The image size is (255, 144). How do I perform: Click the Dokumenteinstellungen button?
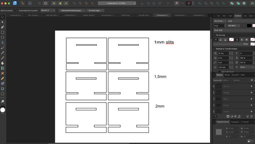coord(72,10)
